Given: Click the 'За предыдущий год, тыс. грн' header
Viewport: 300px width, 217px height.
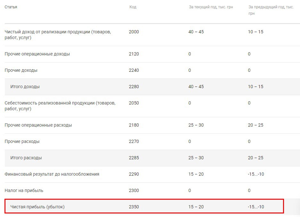Looking at the screenshot, I should (x=271, y=10).
